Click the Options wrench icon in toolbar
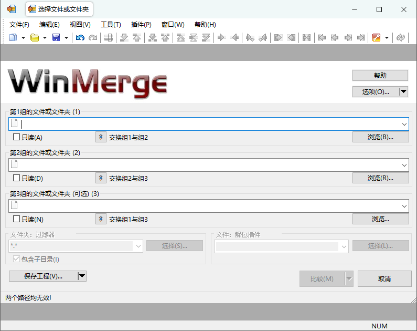This screenshot has width=417, height=331. (x=376, y=38)
